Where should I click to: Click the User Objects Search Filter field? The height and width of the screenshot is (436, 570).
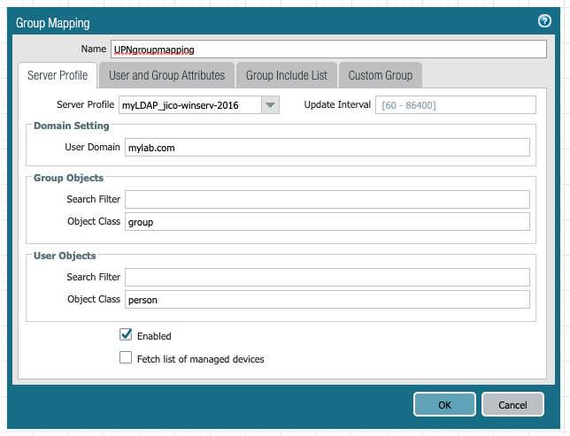pos(327,277)
